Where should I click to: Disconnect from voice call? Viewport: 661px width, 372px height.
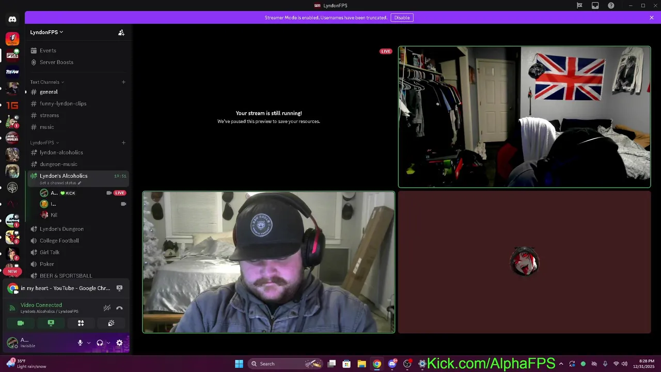(x=119, y=308)
